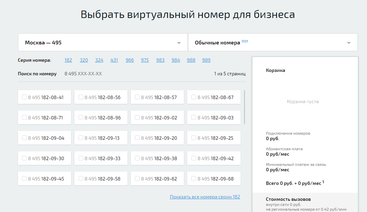
Task: Switch to series 984
Action: (x=175, y=60)
